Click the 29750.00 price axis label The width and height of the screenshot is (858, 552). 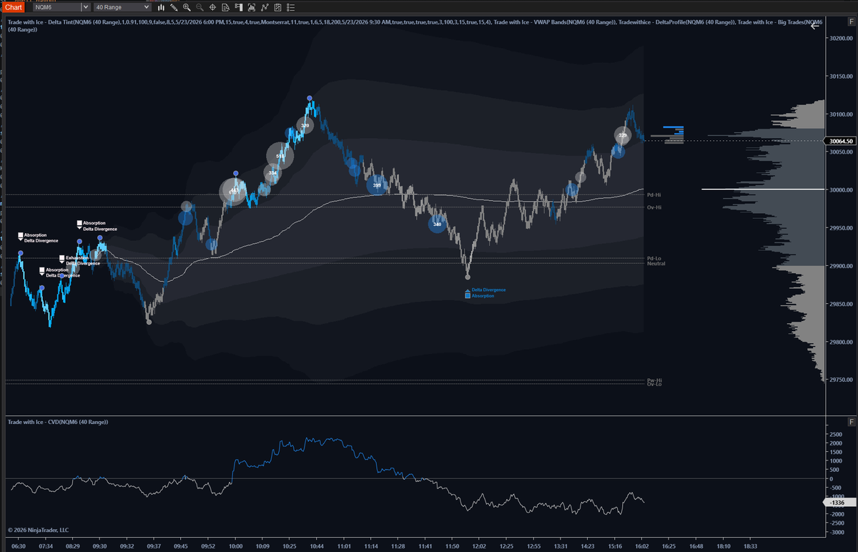click(841, 380)
